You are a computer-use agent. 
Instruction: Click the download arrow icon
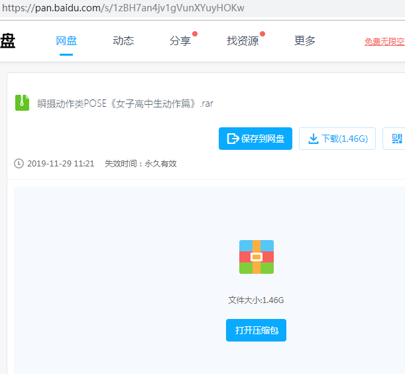tap(313, 139)
